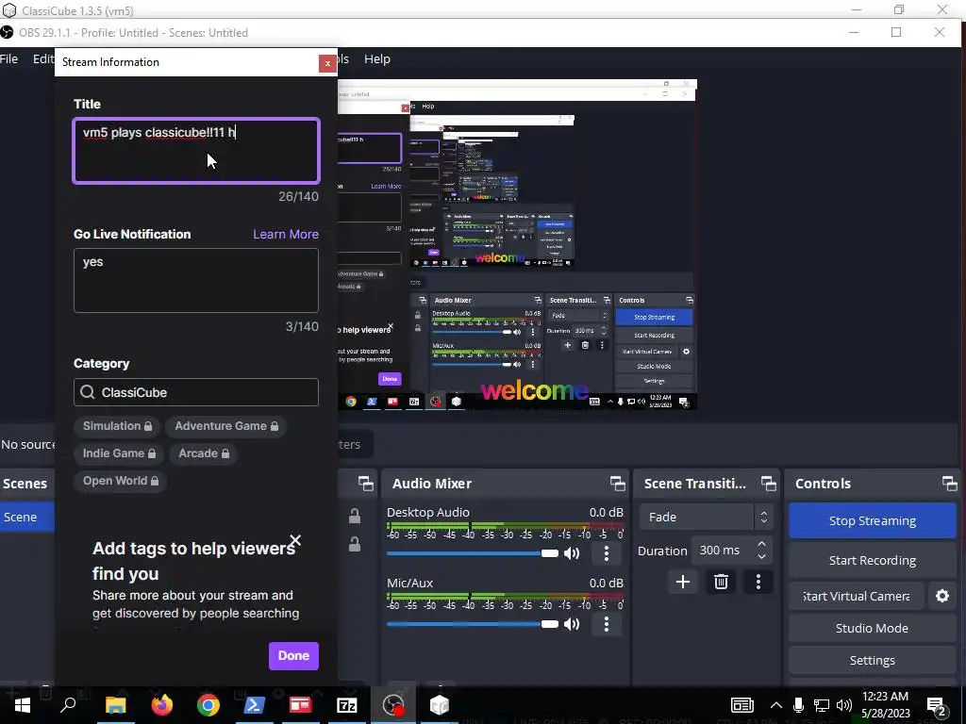Select the Simulation tag chip
Screen dimensions: 966x724
tap(118, 426)
